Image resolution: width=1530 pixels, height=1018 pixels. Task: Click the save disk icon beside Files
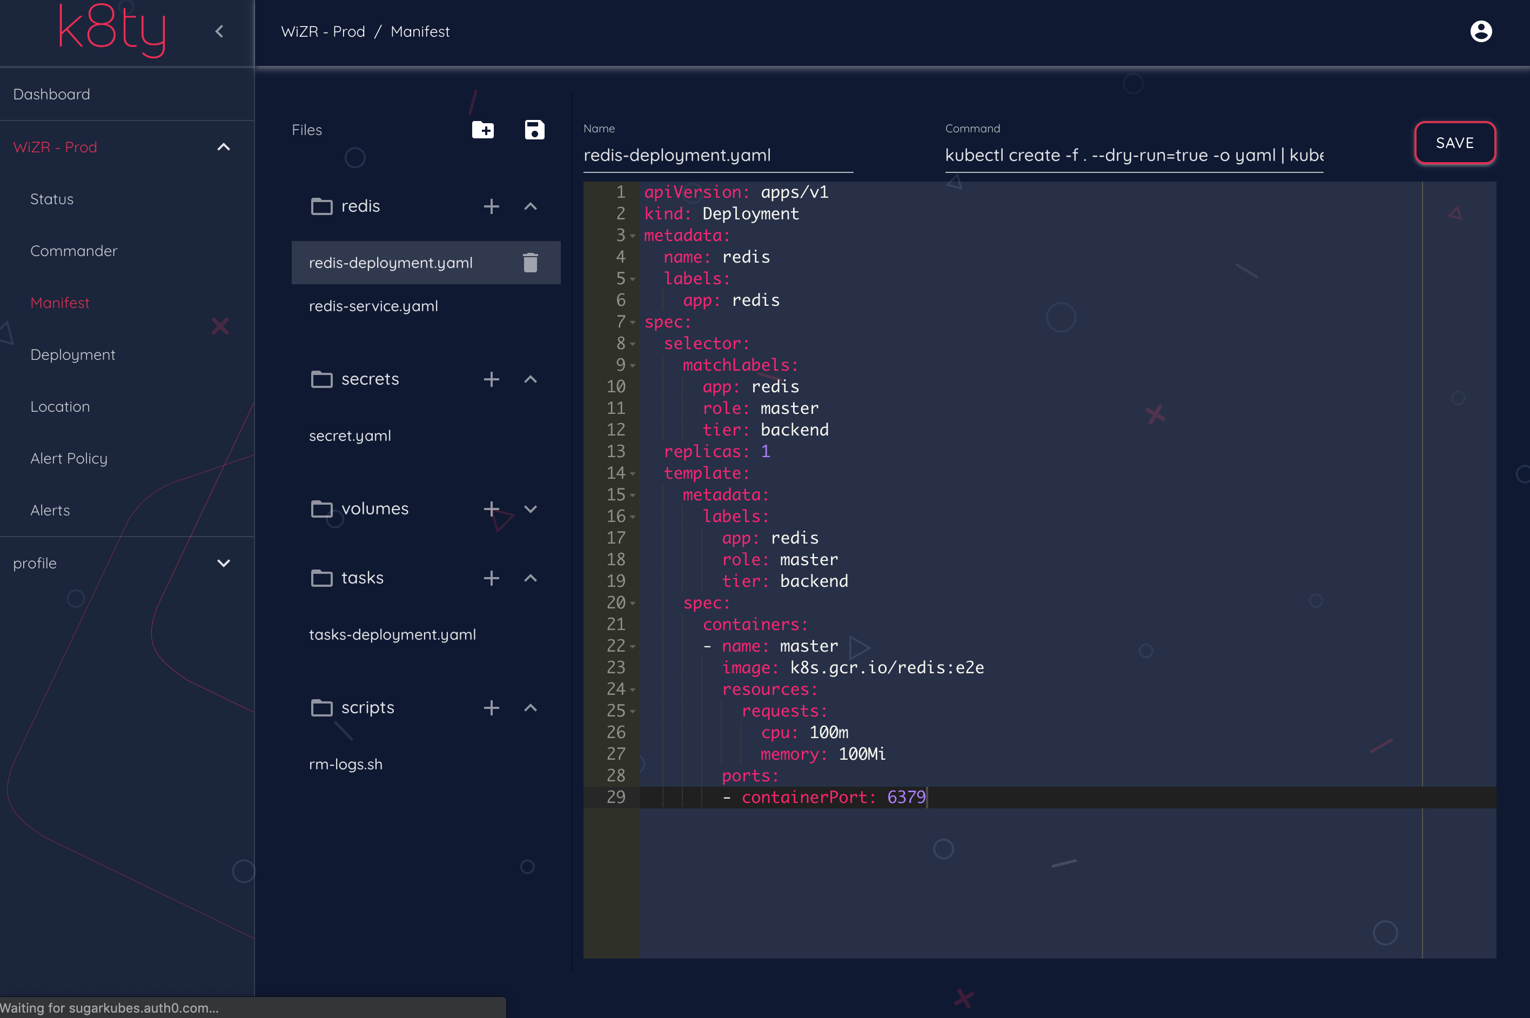point(534,130)
